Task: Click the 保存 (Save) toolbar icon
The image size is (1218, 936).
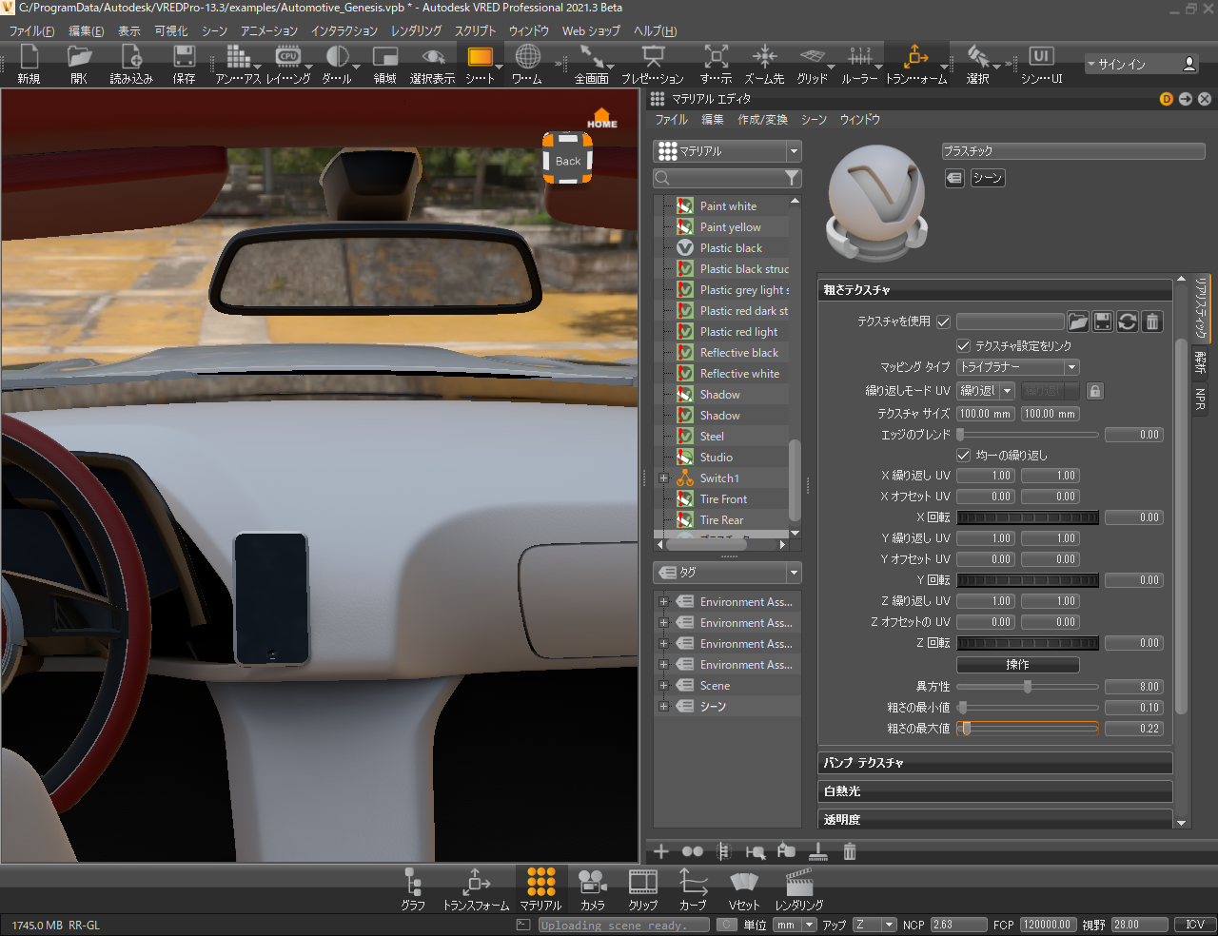Action: coord(184,63)
